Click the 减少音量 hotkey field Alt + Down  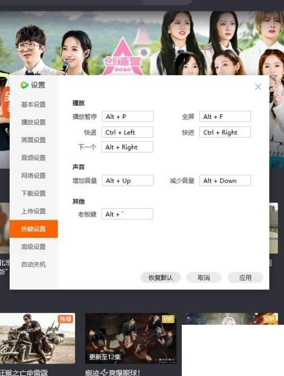[225, 180]
